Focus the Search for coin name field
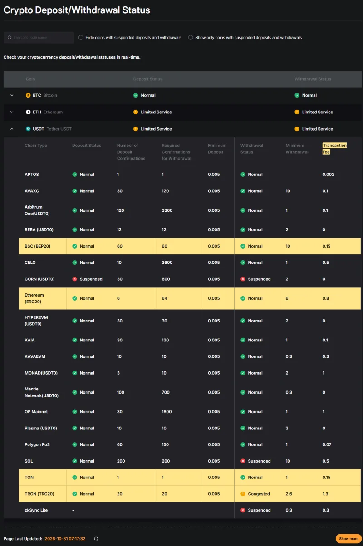The width and height of the screenshot is (363, 546). [x=39, y=38]
